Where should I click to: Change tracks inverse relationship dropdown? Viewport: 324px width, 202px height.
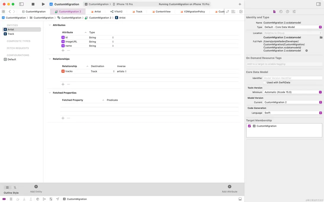[122, 71]
